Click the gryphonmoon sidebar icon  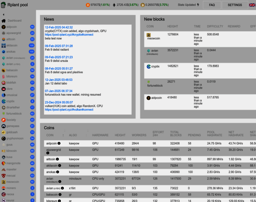point(3,138)
